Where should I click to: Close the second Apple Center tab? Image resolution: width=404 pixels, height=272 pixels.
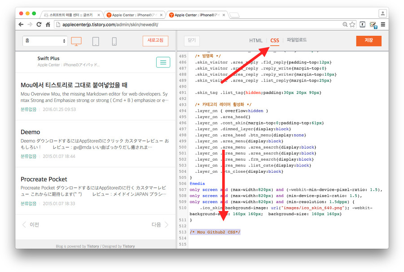point(161,15)
